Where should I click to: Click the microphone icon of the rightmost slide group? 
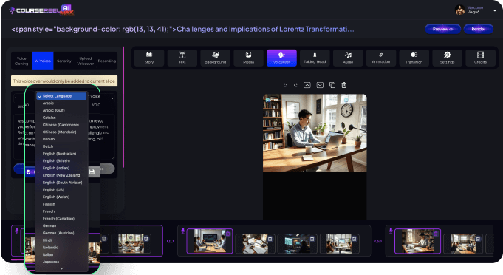click(391, 231)
